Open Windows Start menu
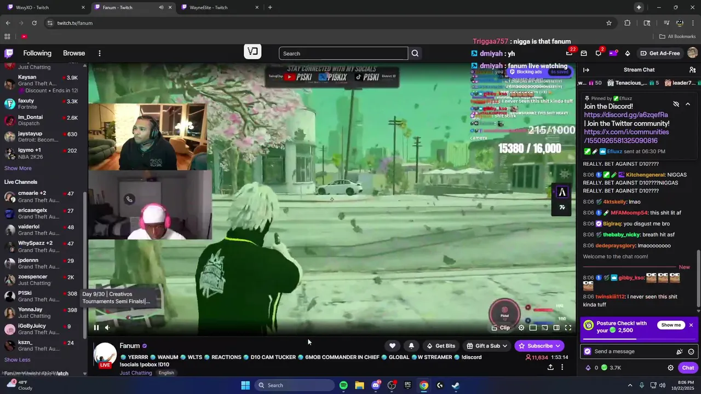 [245, 385]
